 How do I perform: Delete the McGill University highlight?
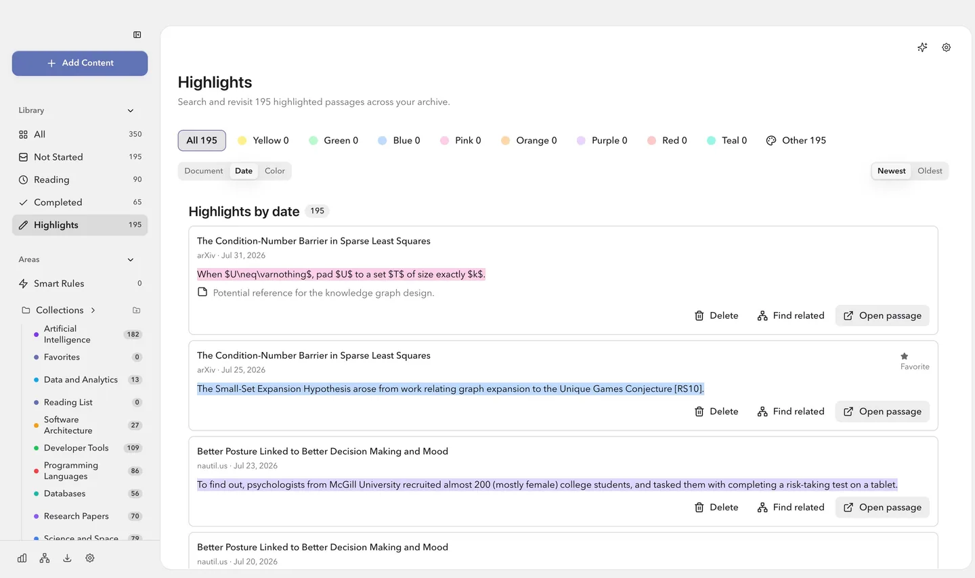click(x=716, y=508)
